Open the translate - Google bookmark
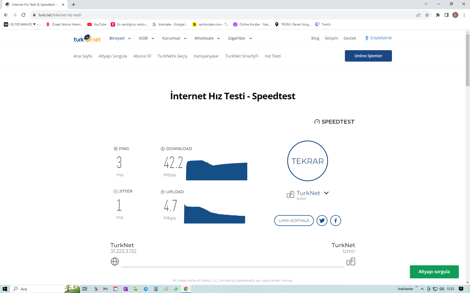The width and height of the screenshot is (470, 293). (170, 24)
